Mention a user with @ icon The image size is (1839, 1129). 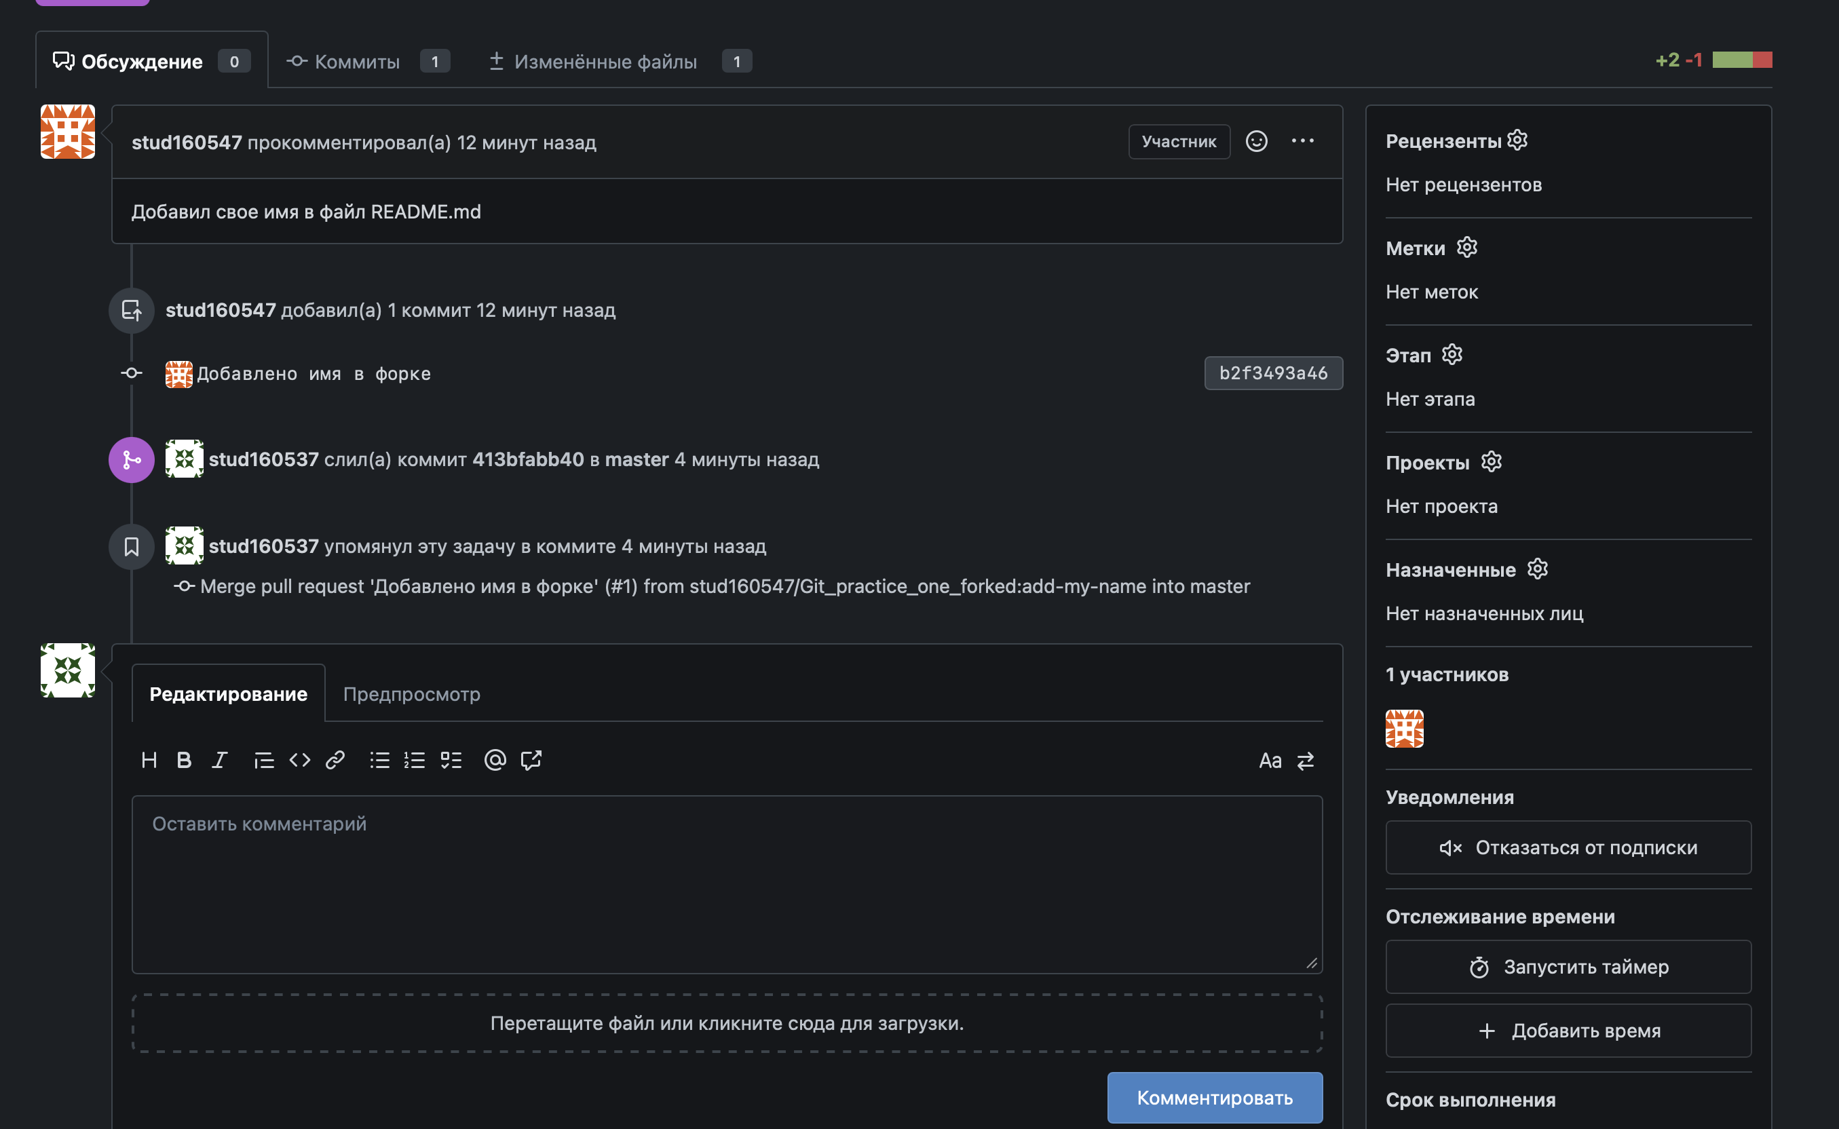pyautogui.click(x=494, y=760)
